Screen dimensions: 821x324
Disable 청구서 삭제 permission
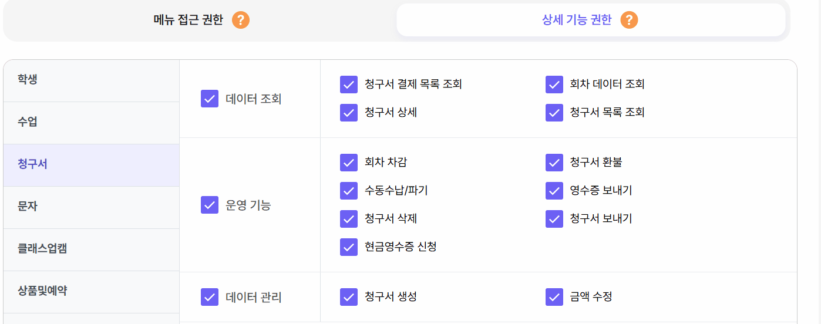(349, 219)
